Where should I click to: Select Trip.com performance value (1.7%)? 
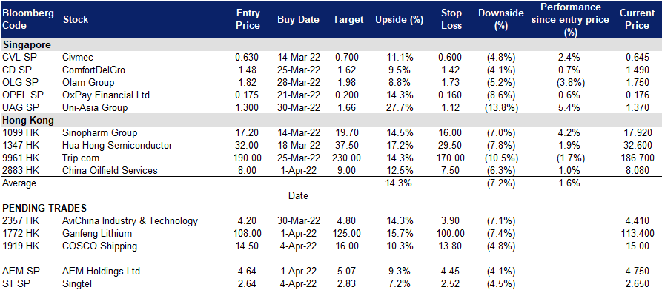coord(570,158)
